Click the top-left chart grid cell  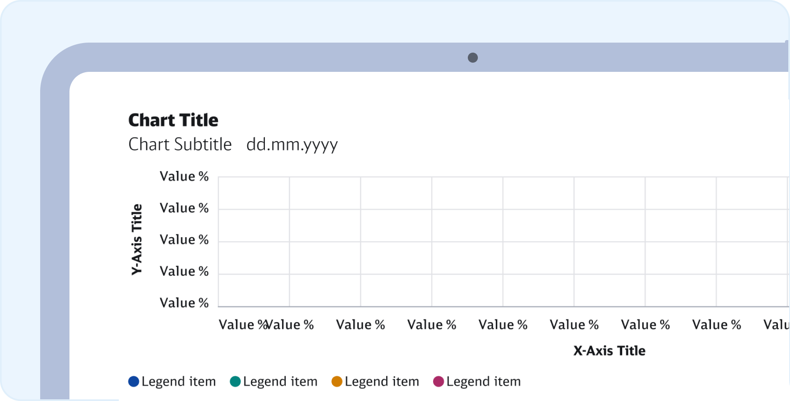coord(254,193)
